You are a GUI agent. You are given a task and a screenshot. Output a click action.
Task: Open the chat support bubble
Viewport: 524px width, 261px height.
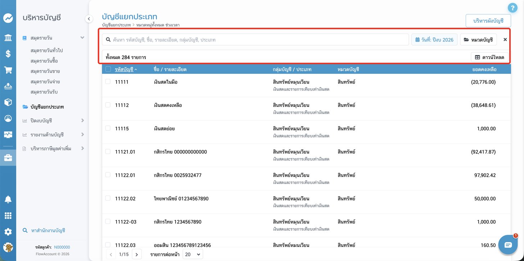coord(508,245)
